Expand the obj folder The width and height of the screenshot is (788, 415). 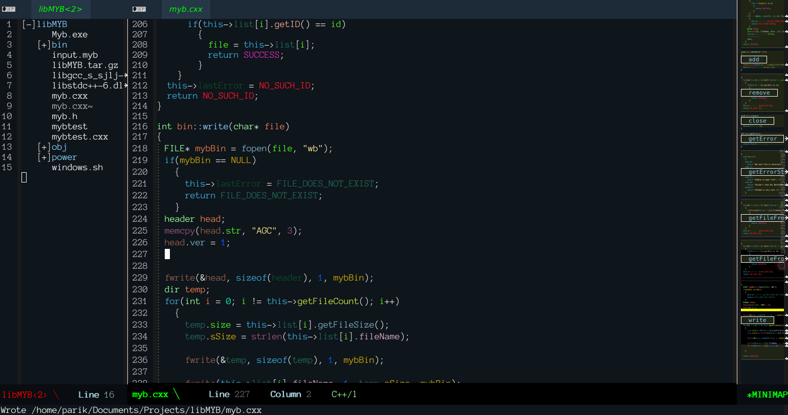coord(44,147)
